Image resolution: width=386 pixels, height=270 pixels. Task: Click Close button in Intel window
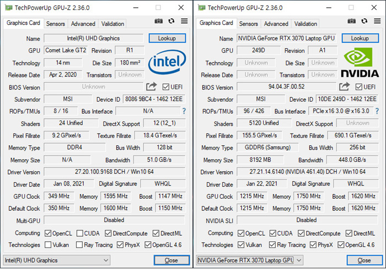point(172,261)
